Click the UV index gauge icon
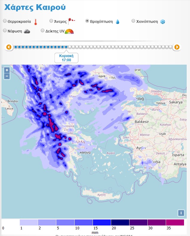This screenshot has height=236, width=190. click(x=69, y=31)
